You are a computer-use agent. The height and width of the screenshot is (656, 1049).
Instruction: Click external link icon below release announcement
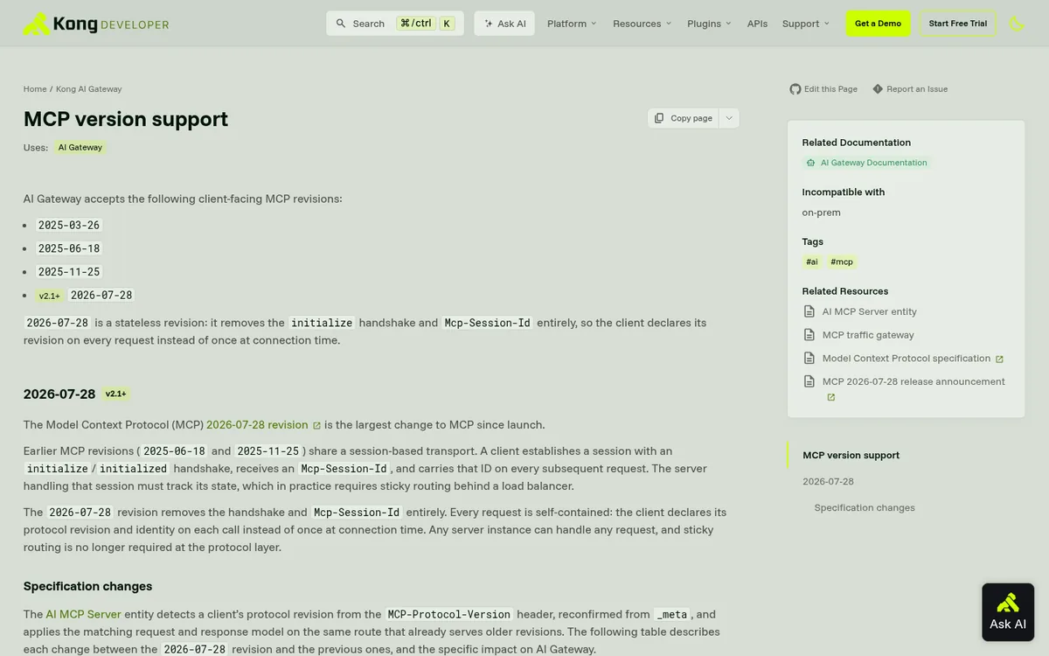click(831, 397)
